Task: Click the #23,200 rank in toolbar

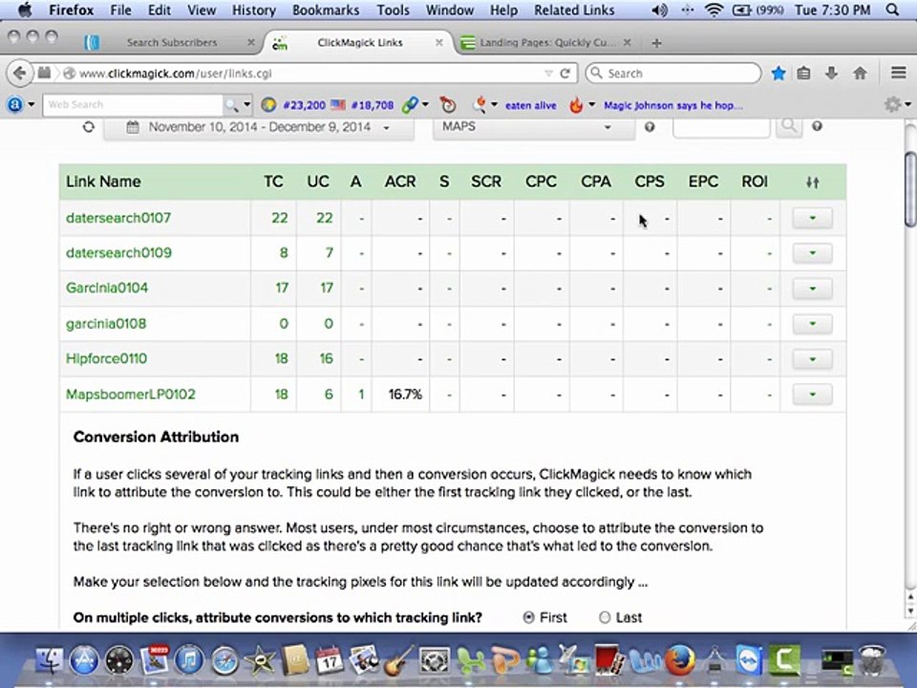Action: [304, 105]
